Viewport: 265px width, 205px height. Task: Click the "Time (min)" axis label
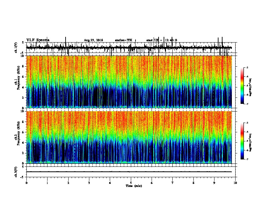(134, 186)
